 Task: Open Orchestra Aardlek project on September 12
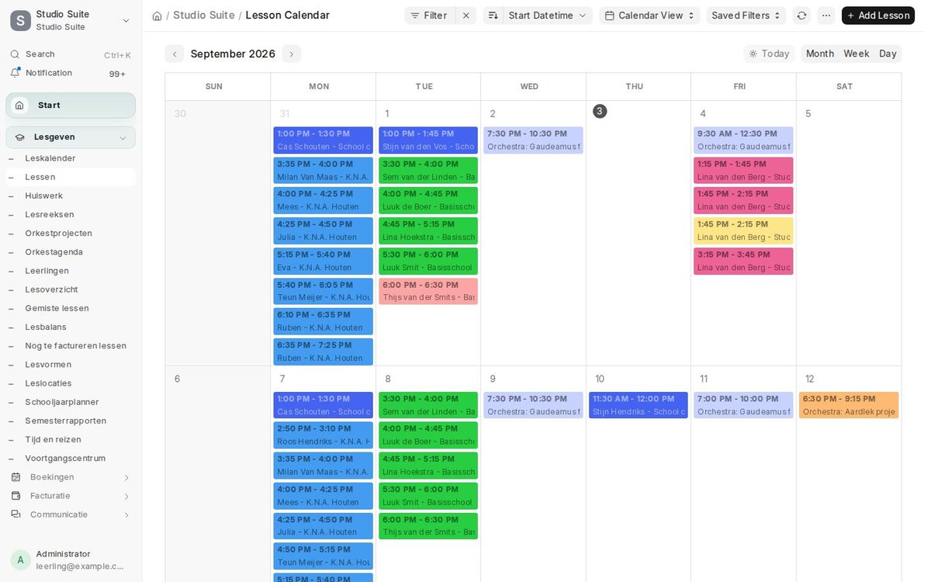[x=849, y=405]
